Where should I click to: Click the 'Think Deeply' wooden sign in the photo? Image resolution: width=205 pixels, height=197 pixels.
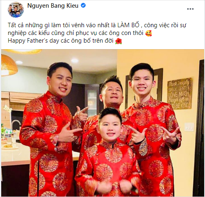(x=179, y=93)
